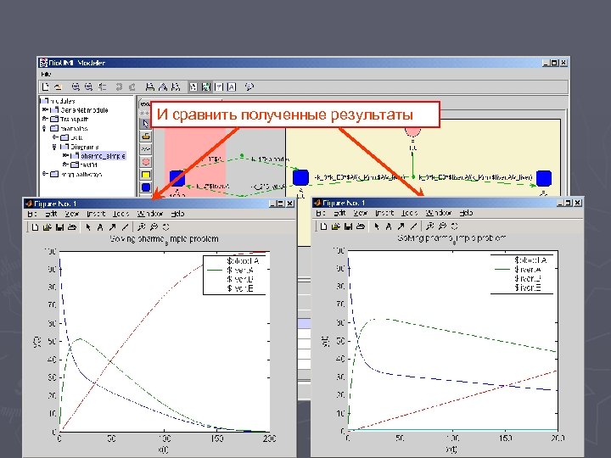611x458 pixels.
Task: Zoom in using the BioUML toolbar magnifier
Action: [76, 87]
